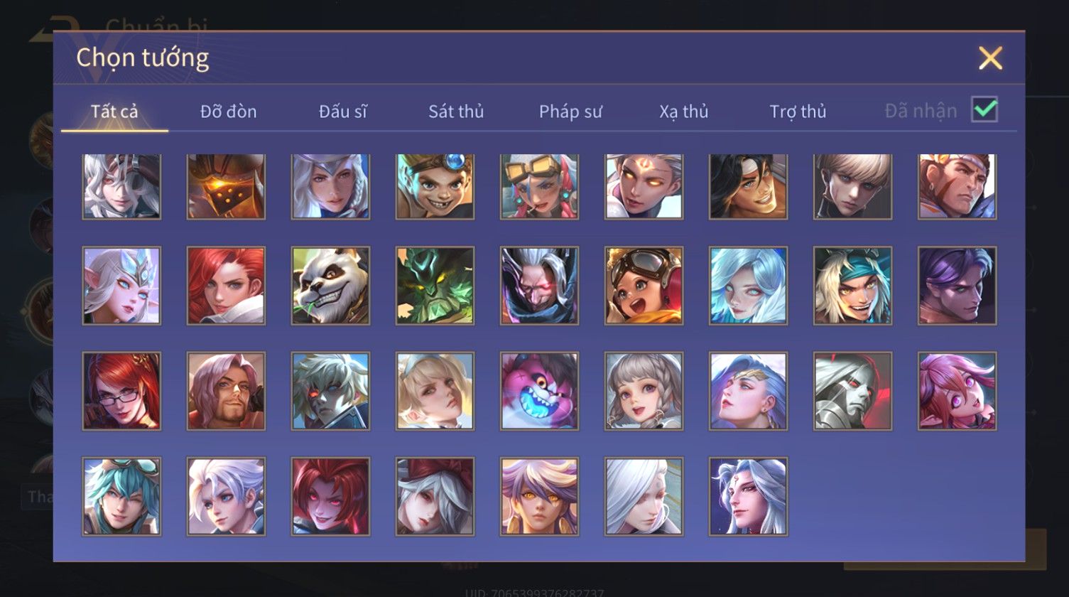Filter heroes by Xạ thủ
Viewport: 1069px width, 597px height.
click(684, 112)
